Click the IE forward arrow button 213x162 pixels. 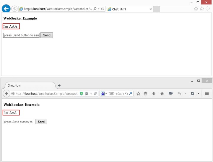point(14,9)
